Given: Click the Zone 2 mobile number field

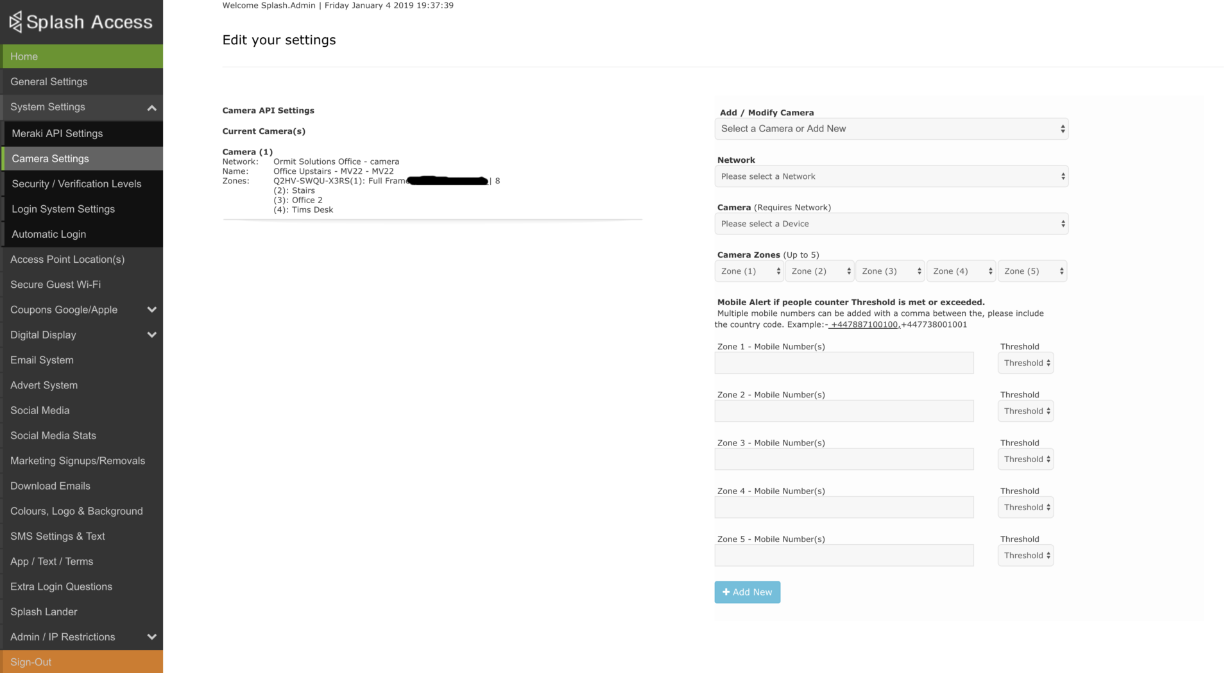Looking at the screenshot, I should [843, 411].
